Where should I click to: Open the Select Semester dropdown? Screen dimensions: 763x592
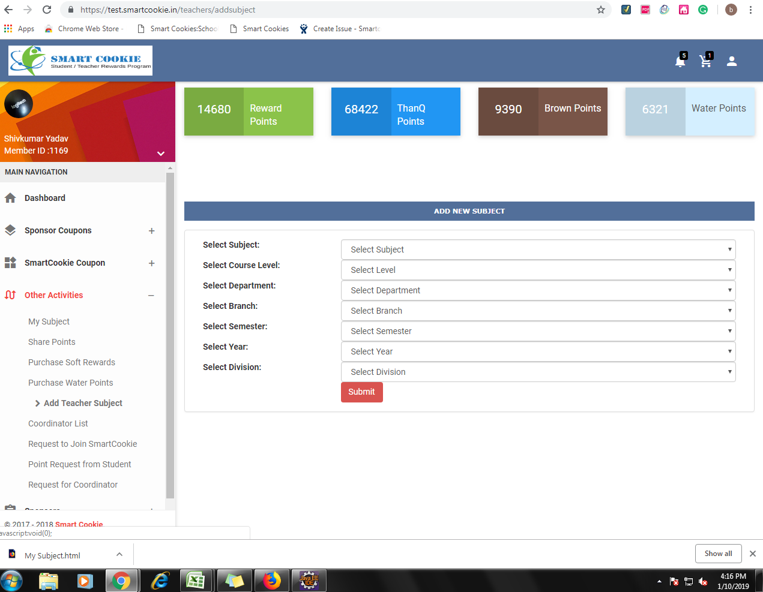pos(538,331)
